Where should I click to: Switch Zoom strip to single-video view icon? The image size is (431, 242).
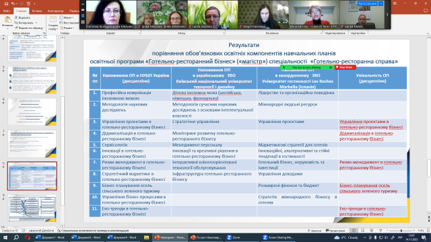click(x=83, y=10)
